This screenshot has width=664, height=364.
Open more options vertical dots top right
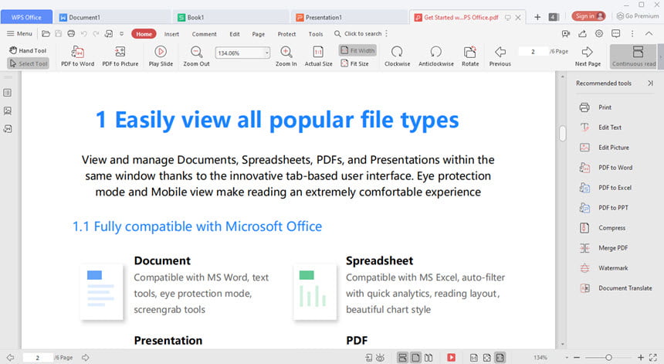pos(632,33)
